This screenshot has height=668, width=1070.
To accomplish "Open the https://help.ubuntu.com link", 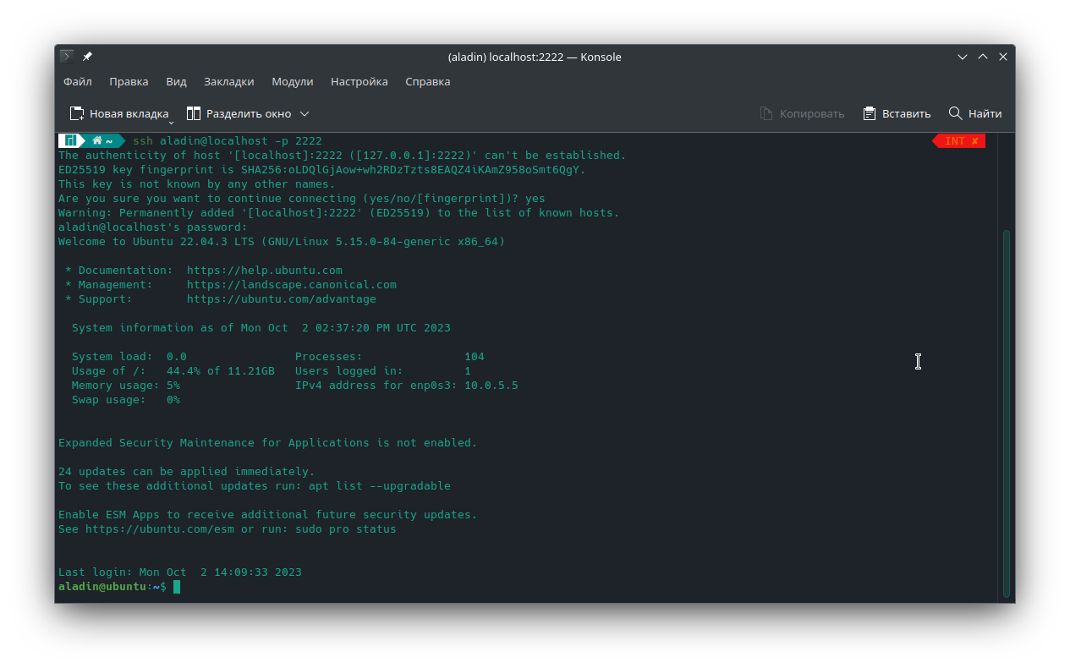I will pyautogui.click(x=265, y=270).
